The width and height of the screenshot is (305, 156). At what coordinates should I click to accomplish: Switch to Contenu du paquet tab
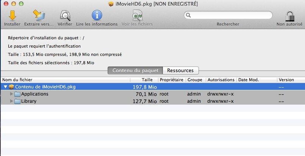coord(135,70)
